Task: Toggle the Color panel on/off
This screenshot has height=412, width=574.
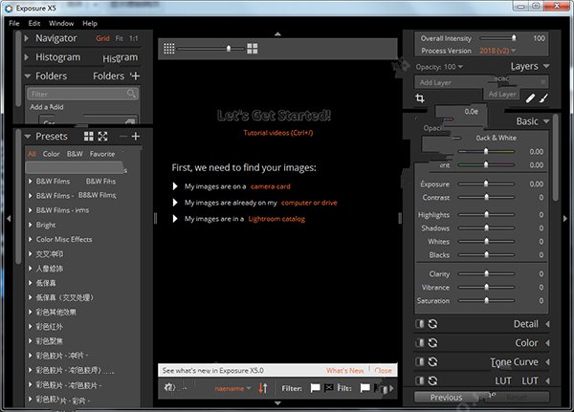Action: pos(420,343)
